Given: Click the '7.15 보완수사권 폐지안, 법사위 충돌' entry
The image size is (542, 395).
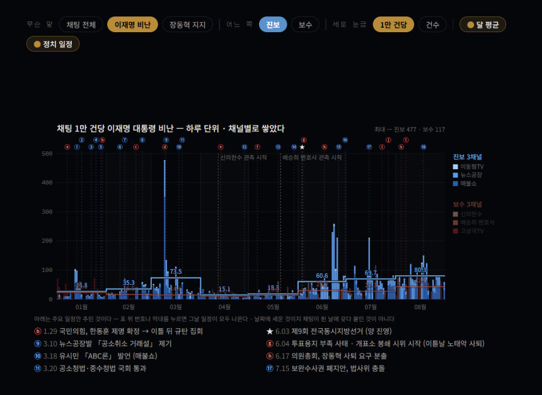Looking at the screenshot, I should pyautogui.click(x=326, y=368).
